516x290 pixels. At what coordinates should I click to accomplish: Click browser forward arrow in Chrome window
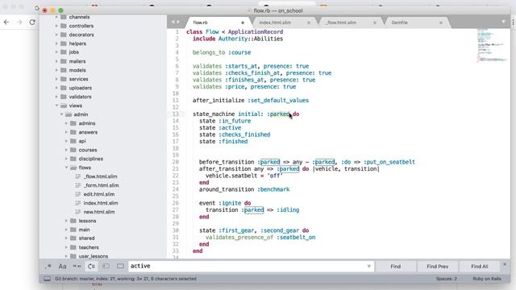(19, 23)
